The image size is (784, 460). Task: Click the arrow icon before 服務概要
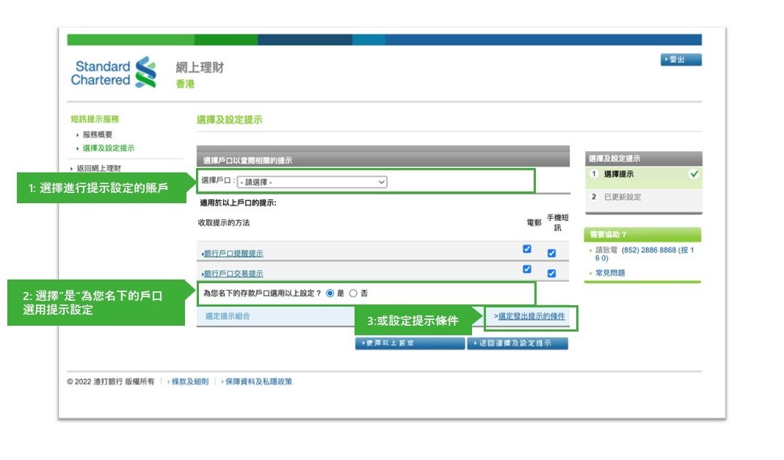(x=79, y=134)
